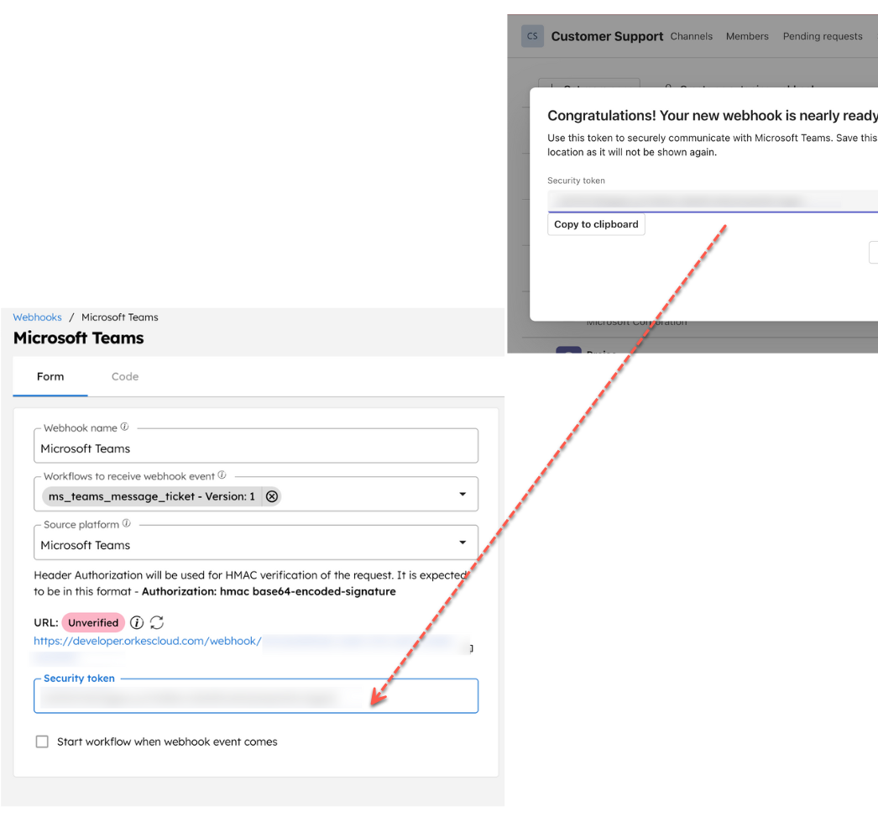Remove the ms_teams_message_ticket workflow chip
Viewport: 878px width, 828px height.
point(271,495)
